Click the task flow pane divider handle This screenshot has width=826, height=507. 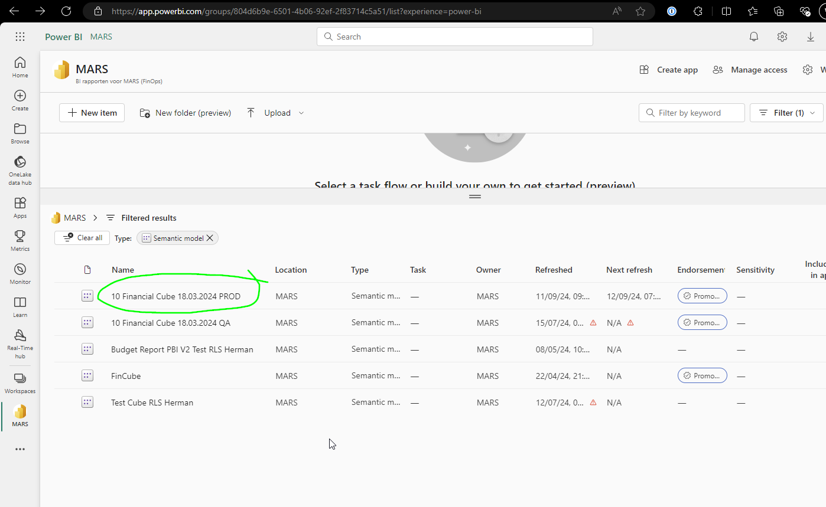[475, 197]
